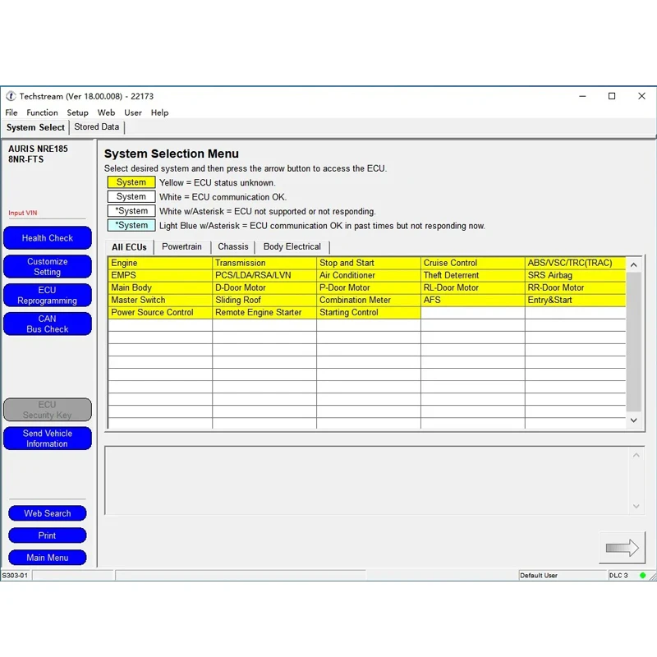Viewport: 657px width, 657px height.
Task: Select PCS/LDA/RSA/LVN system
Action: (264, 275)
